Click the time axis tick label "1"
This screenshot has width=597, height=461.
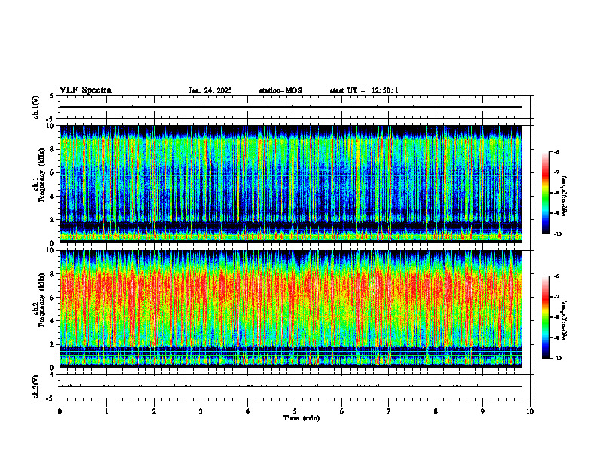(106, 411)
